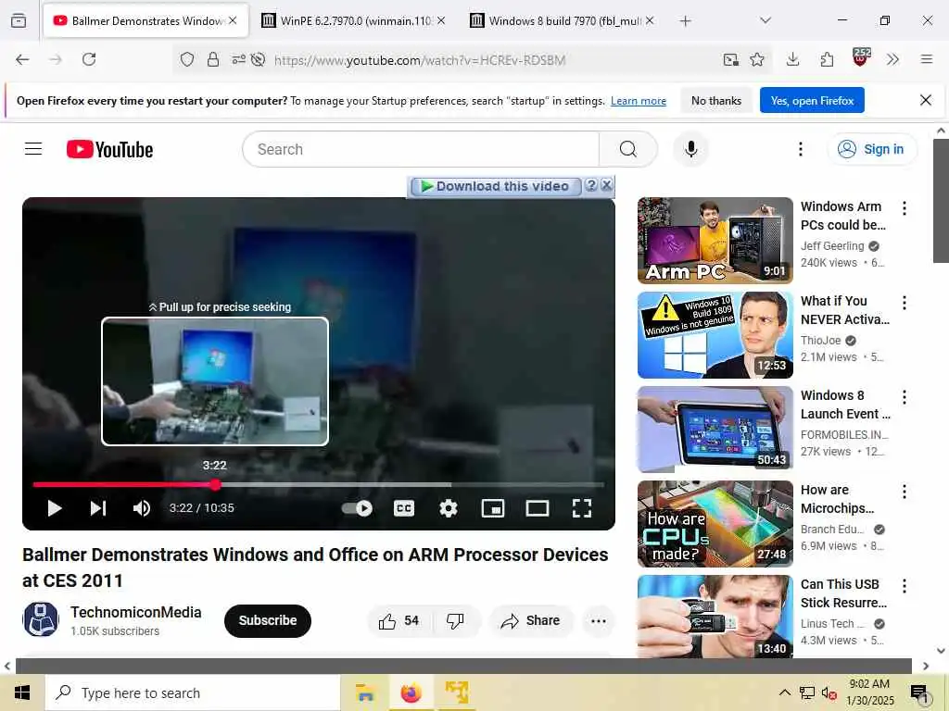Image resolution: width=949 pixels, height=711 pixels.
Task: Go back one page
Action: tap(22, 59)
